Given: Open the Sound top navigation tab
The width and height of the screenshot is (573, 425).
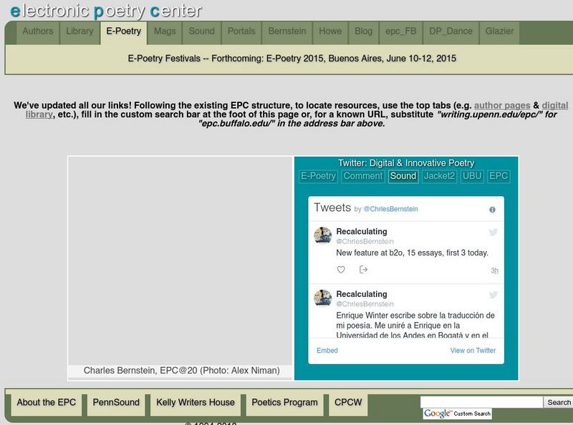Looking at the screenshot, I should tap(202, 31).
